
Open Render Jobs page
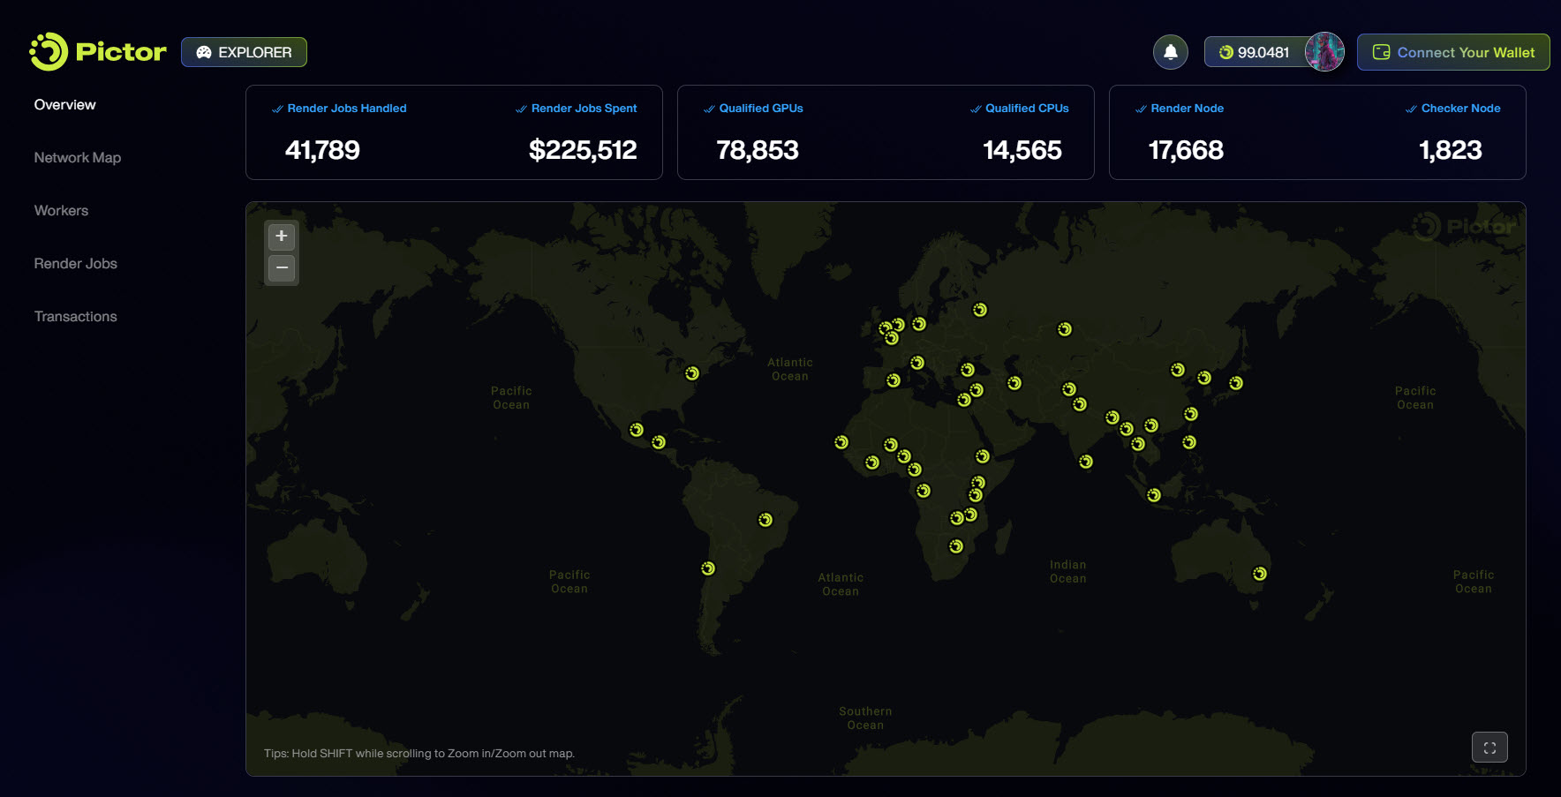coord(76,264)
